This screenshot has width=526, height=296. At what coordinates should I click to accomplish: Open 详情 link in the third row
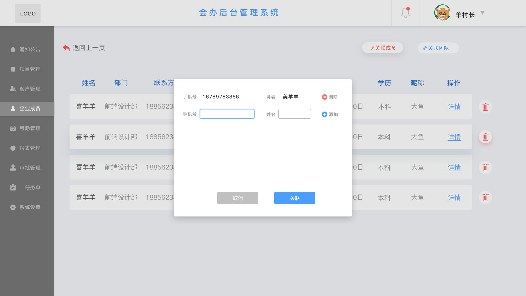[454, 167]
